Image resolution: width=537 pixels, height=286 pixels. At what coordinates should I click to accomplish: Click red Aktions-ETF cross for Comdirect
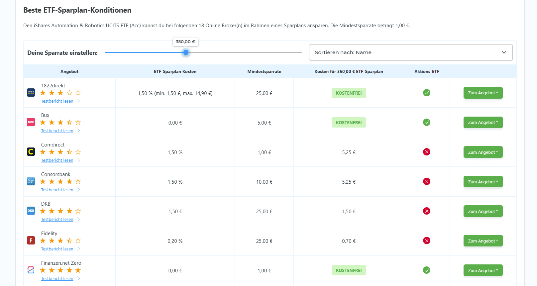427,152
